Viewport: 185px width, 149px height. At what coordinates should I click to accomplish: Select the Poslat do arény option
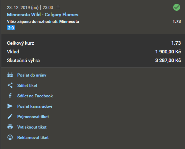tap(32, 75)
